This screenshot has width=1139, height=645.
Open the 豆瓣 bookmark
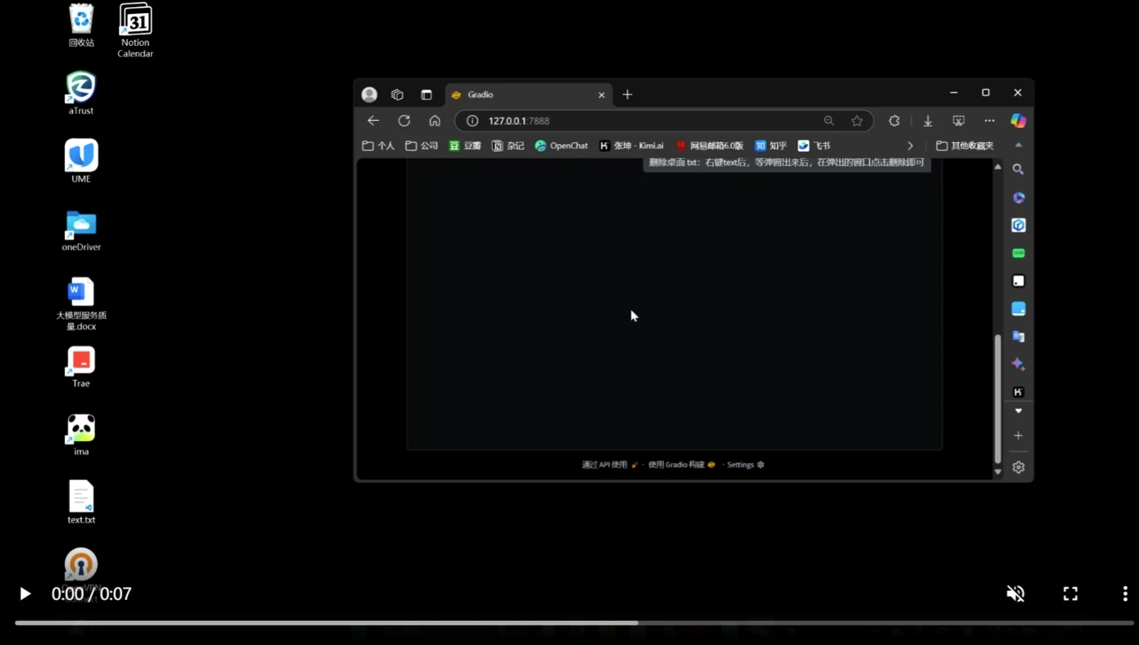pyautogui.click(x=464, y=146)
